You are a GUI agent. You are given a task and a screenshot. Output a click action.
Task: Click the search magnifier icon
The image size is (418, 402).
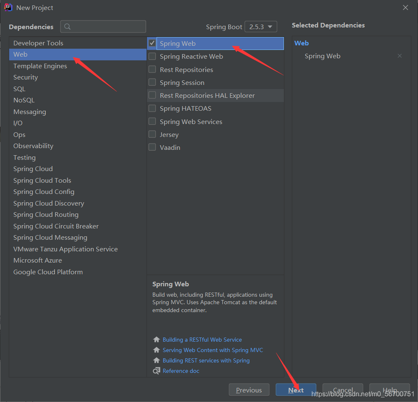[67, 27]
